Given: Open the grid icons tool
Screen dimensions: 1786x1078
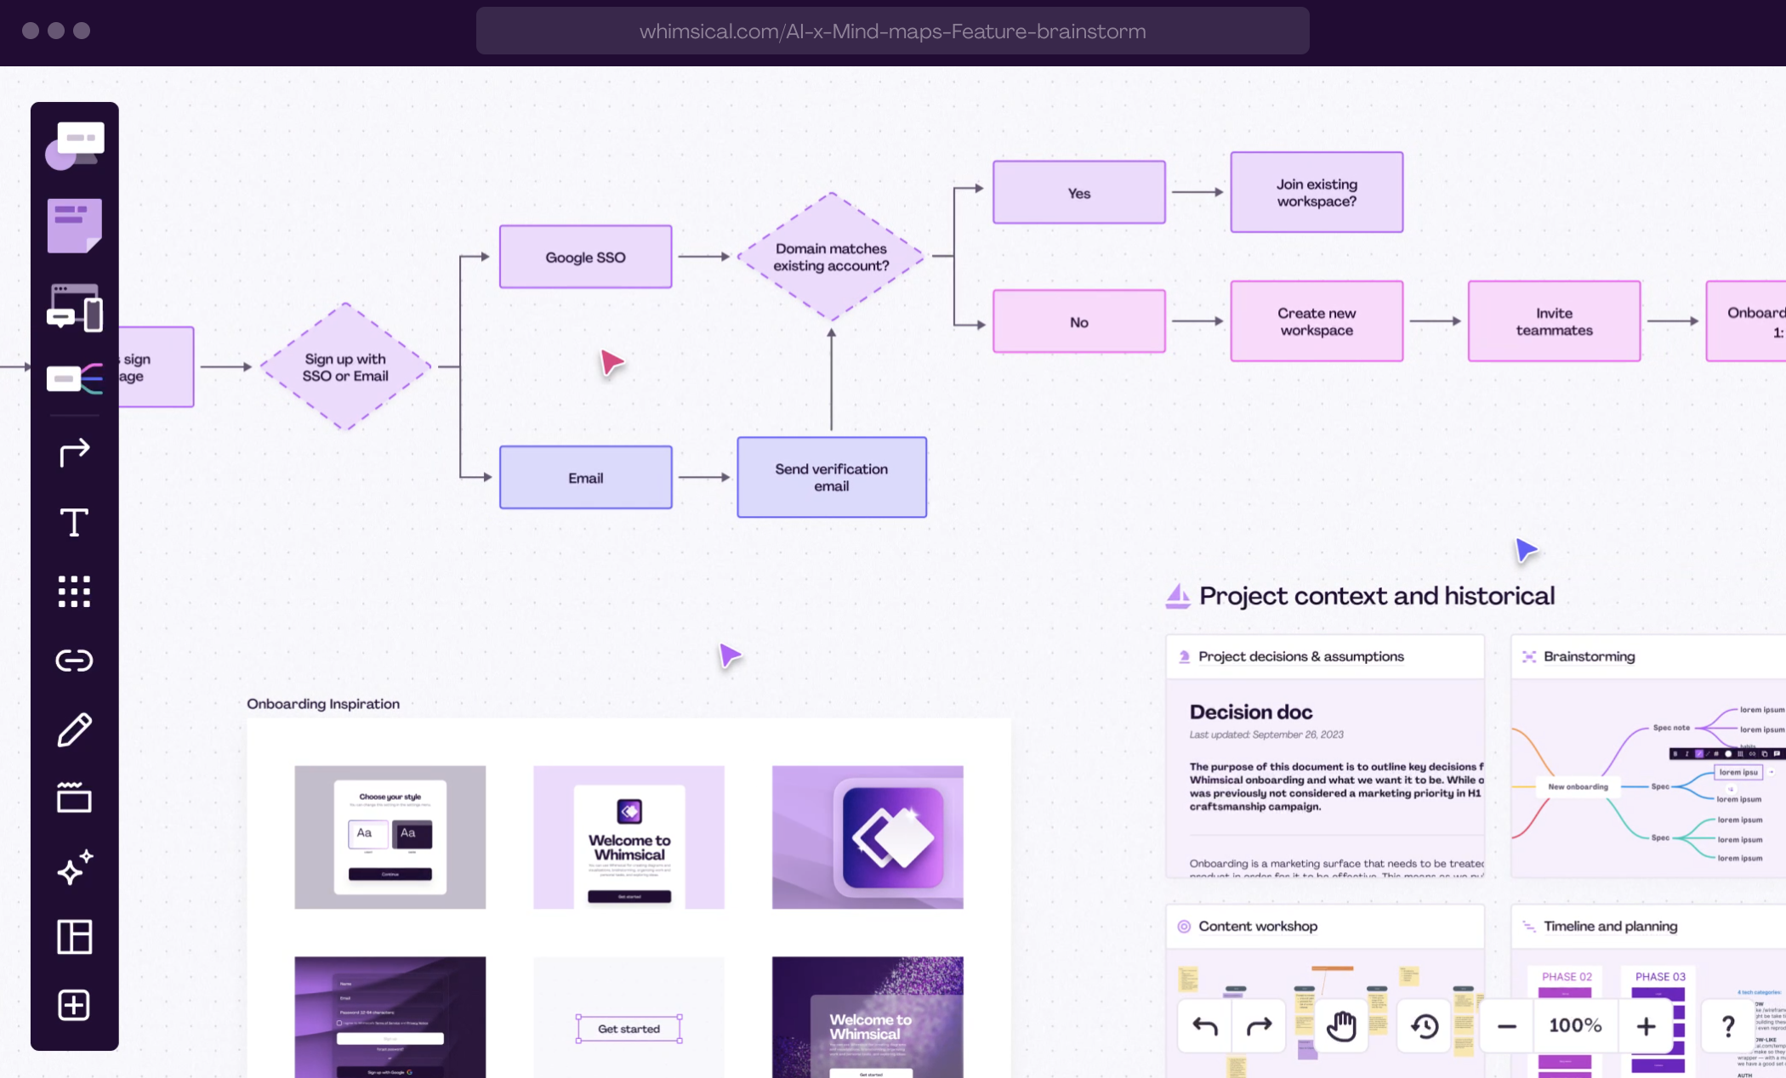Looking at the screenshot, I should tap(74, 591).
